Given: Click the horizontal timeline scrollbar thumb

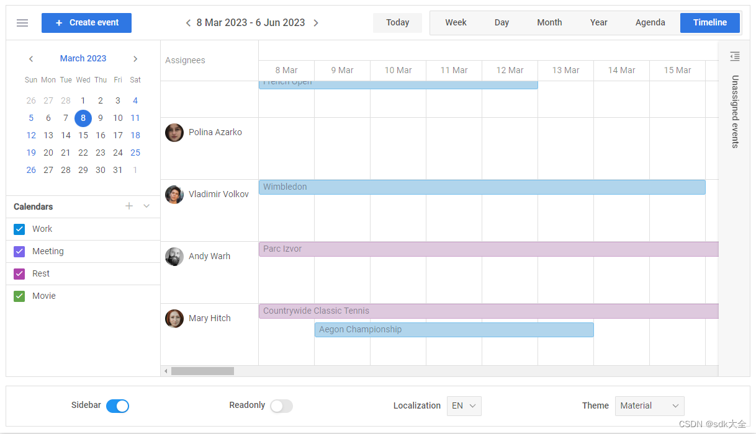Looking at the screenshot, I should click(x=202, y=371).
